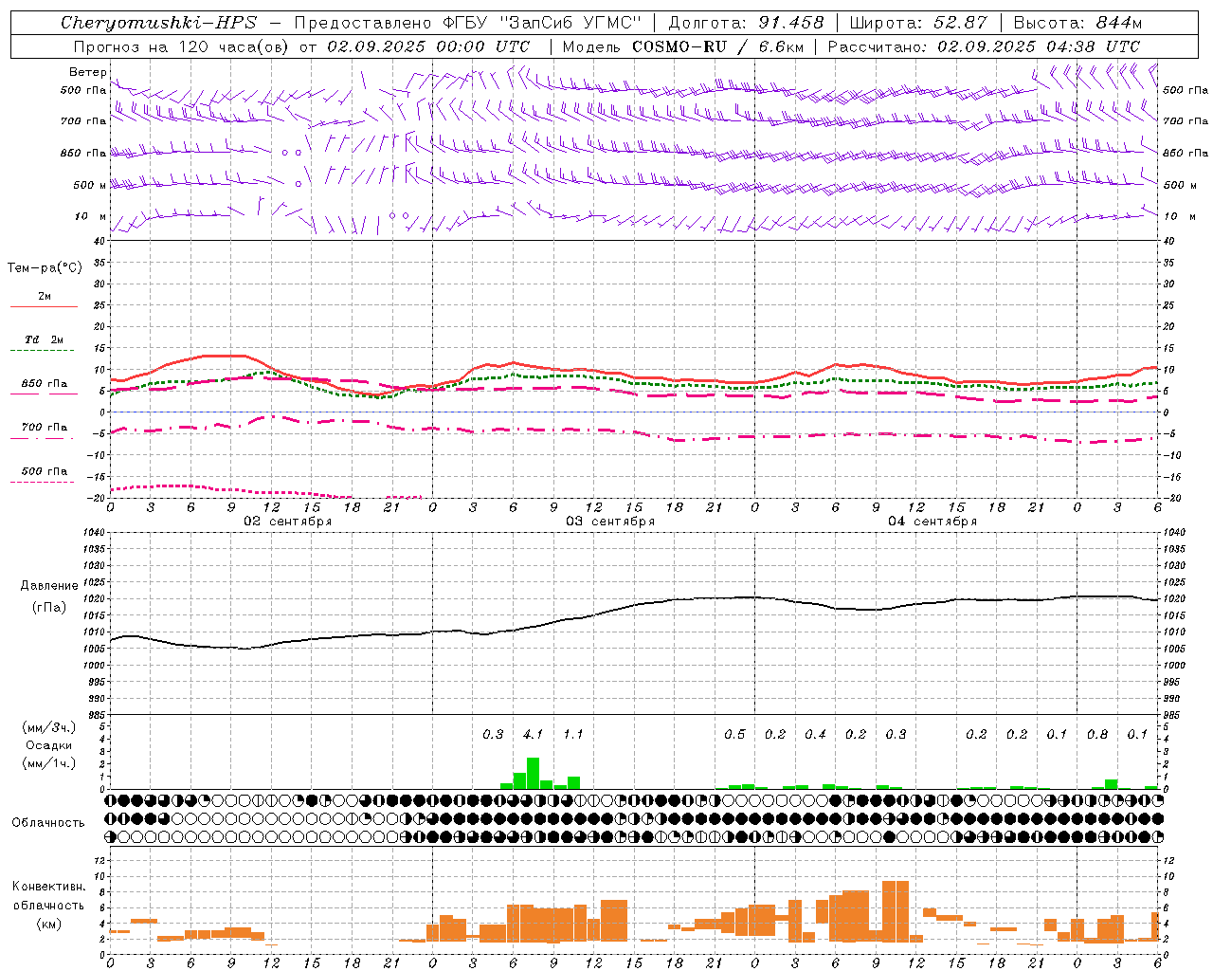Click the '04 сентября' date label

pyautogui.click(x=932, y=522)
